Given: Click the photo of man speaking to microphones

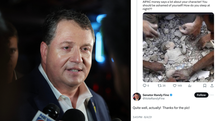Looking at the screenshot, I should coord(65,60).
